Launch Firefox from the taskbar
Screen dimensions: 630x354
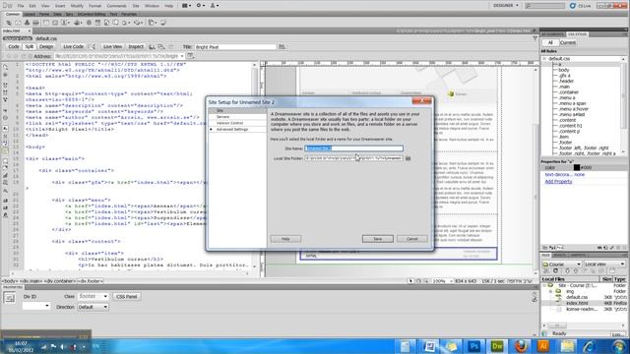pos(521,346)
